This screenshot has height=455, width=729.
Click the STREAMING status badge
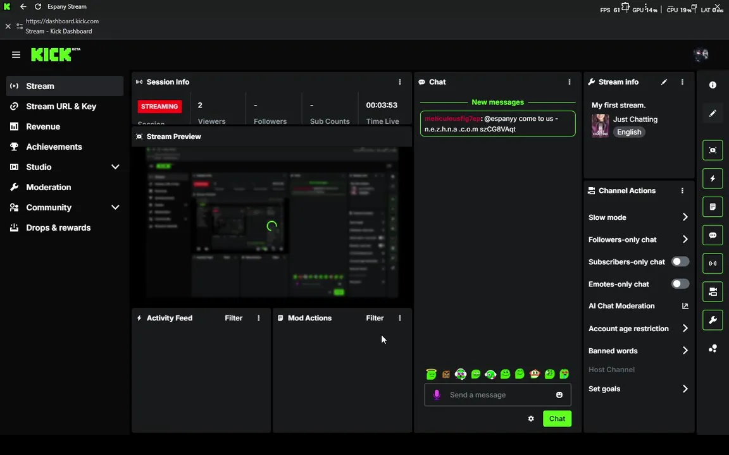pos(159,106)
